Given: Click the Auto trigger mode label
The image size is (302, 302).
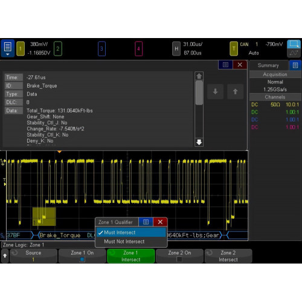Looking at the screenshot, I should 254,53.
